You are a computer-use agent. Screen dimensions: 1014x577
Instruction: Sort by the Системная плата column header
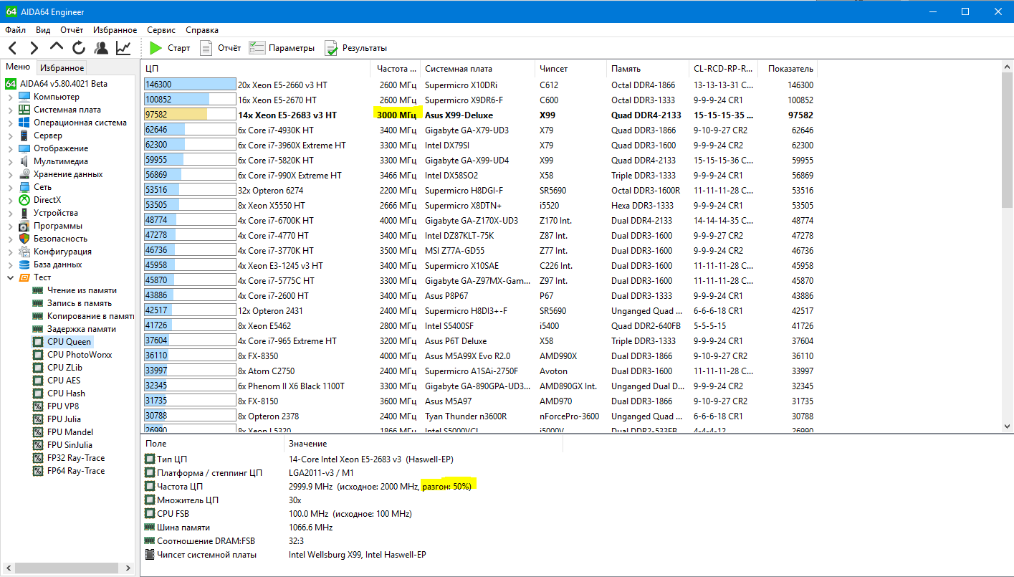[477, 69]
